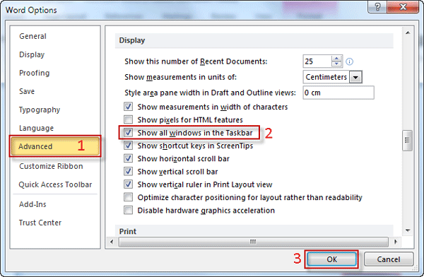Enable Optimize character positioning for layout

click(x=128, y=197)
